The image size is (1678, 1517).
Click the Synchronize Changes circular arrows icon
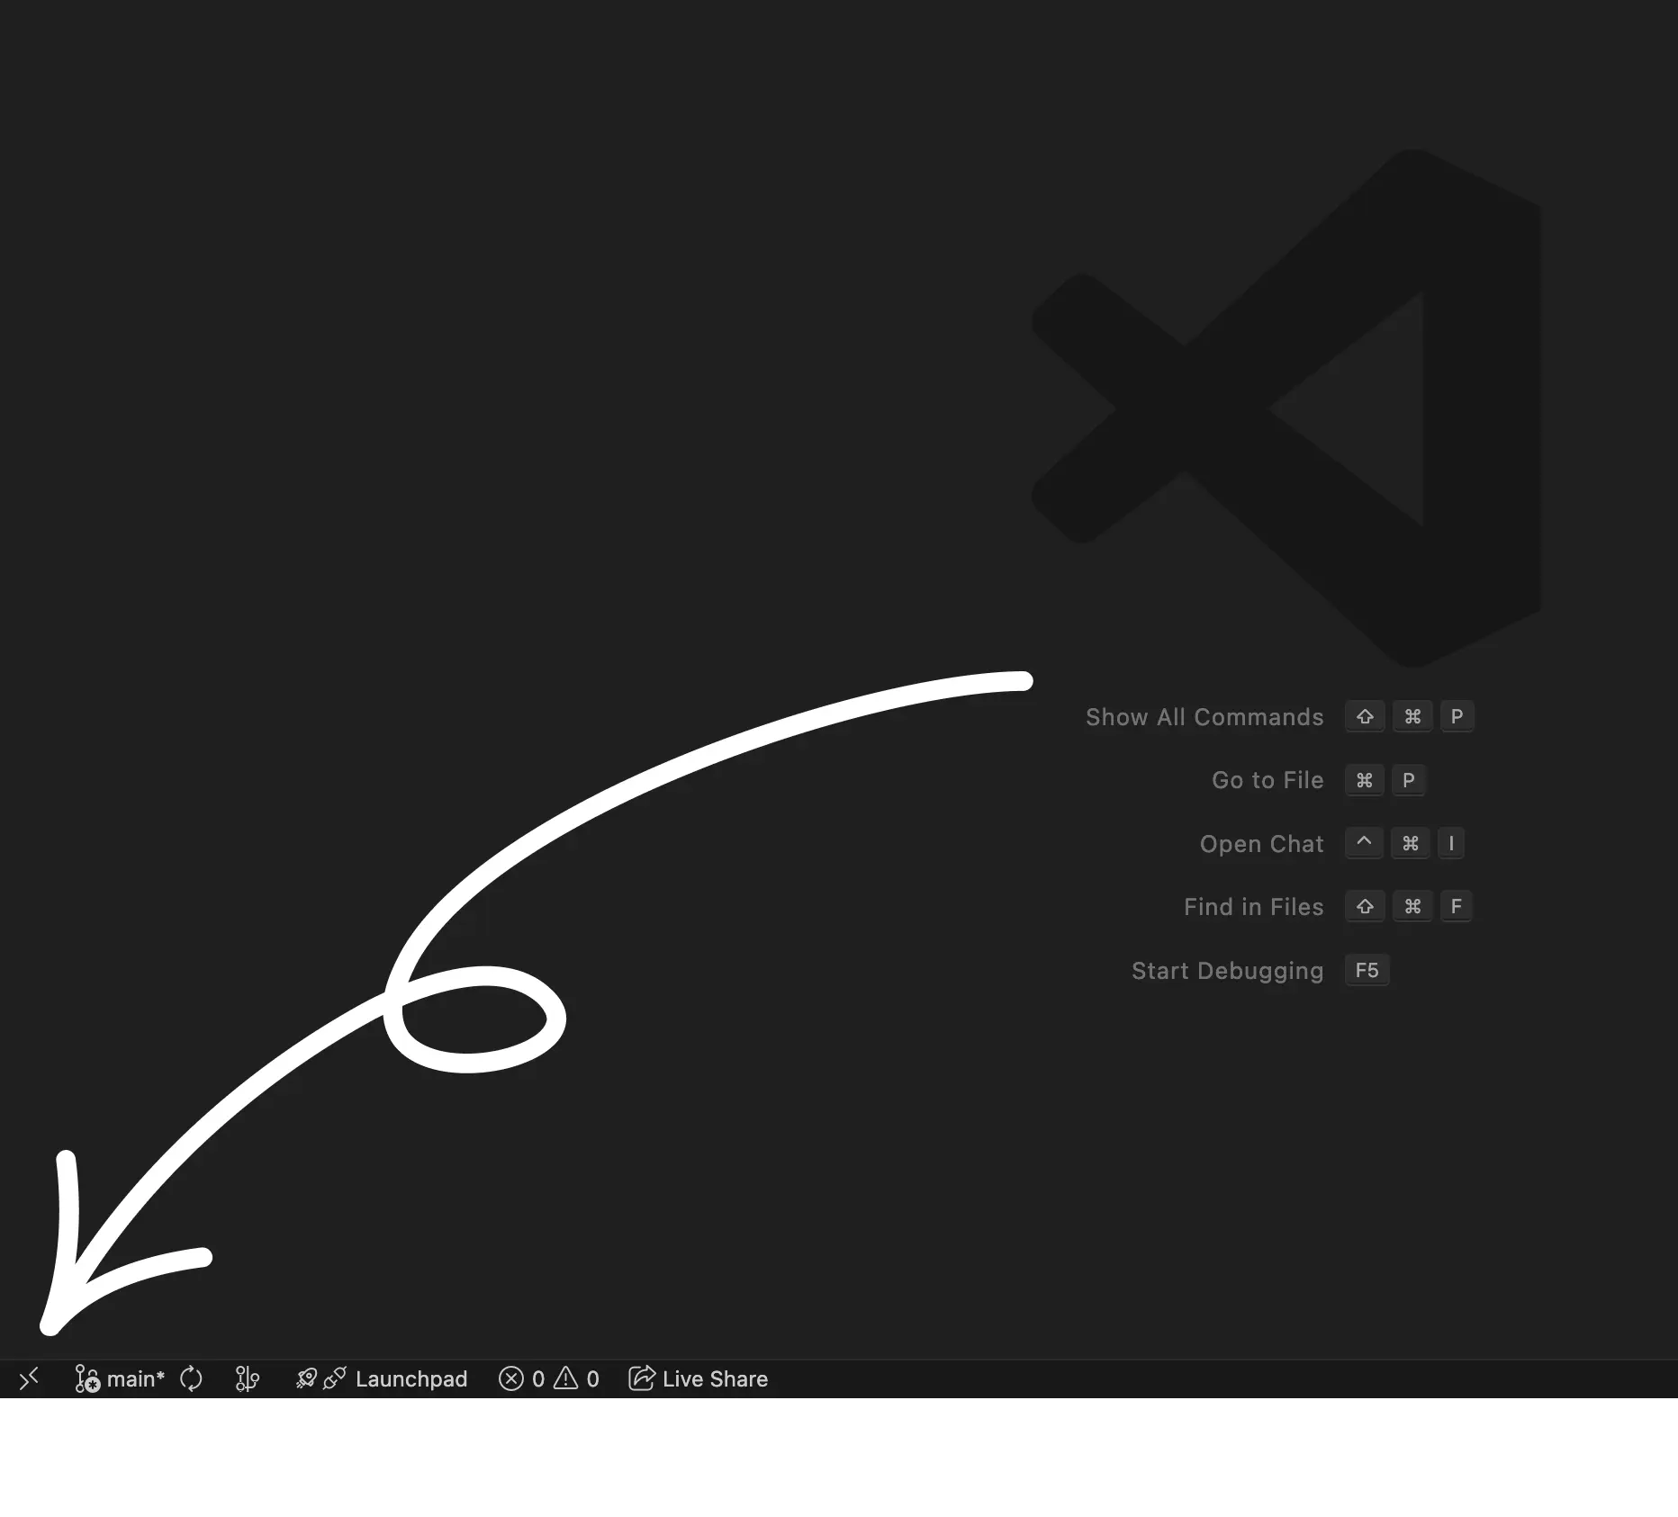click(191, 1378)
